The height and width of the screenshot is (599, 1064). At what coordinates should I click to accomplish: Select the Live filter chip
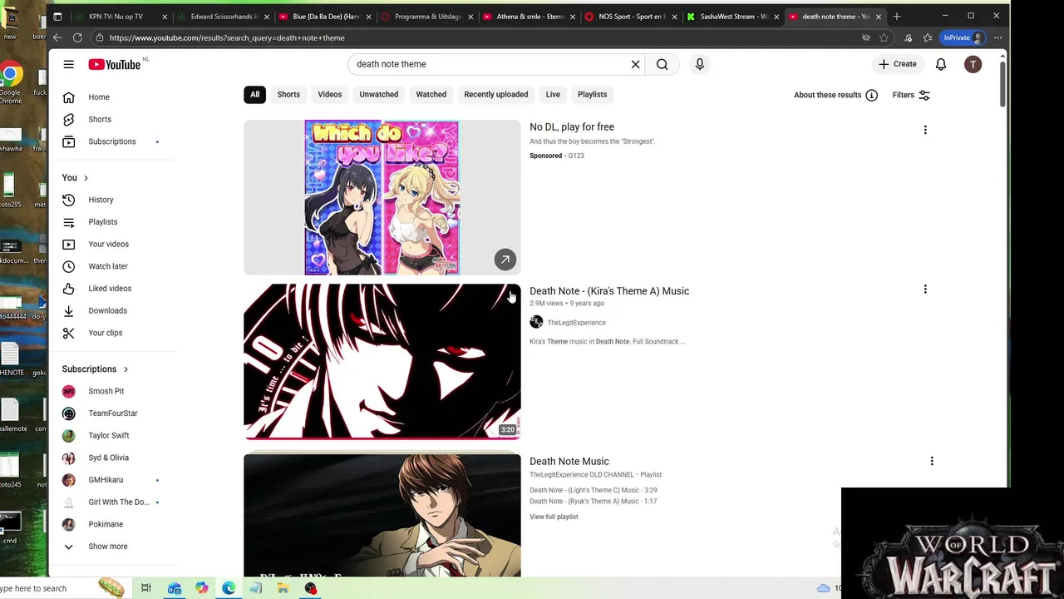[553, 94]
